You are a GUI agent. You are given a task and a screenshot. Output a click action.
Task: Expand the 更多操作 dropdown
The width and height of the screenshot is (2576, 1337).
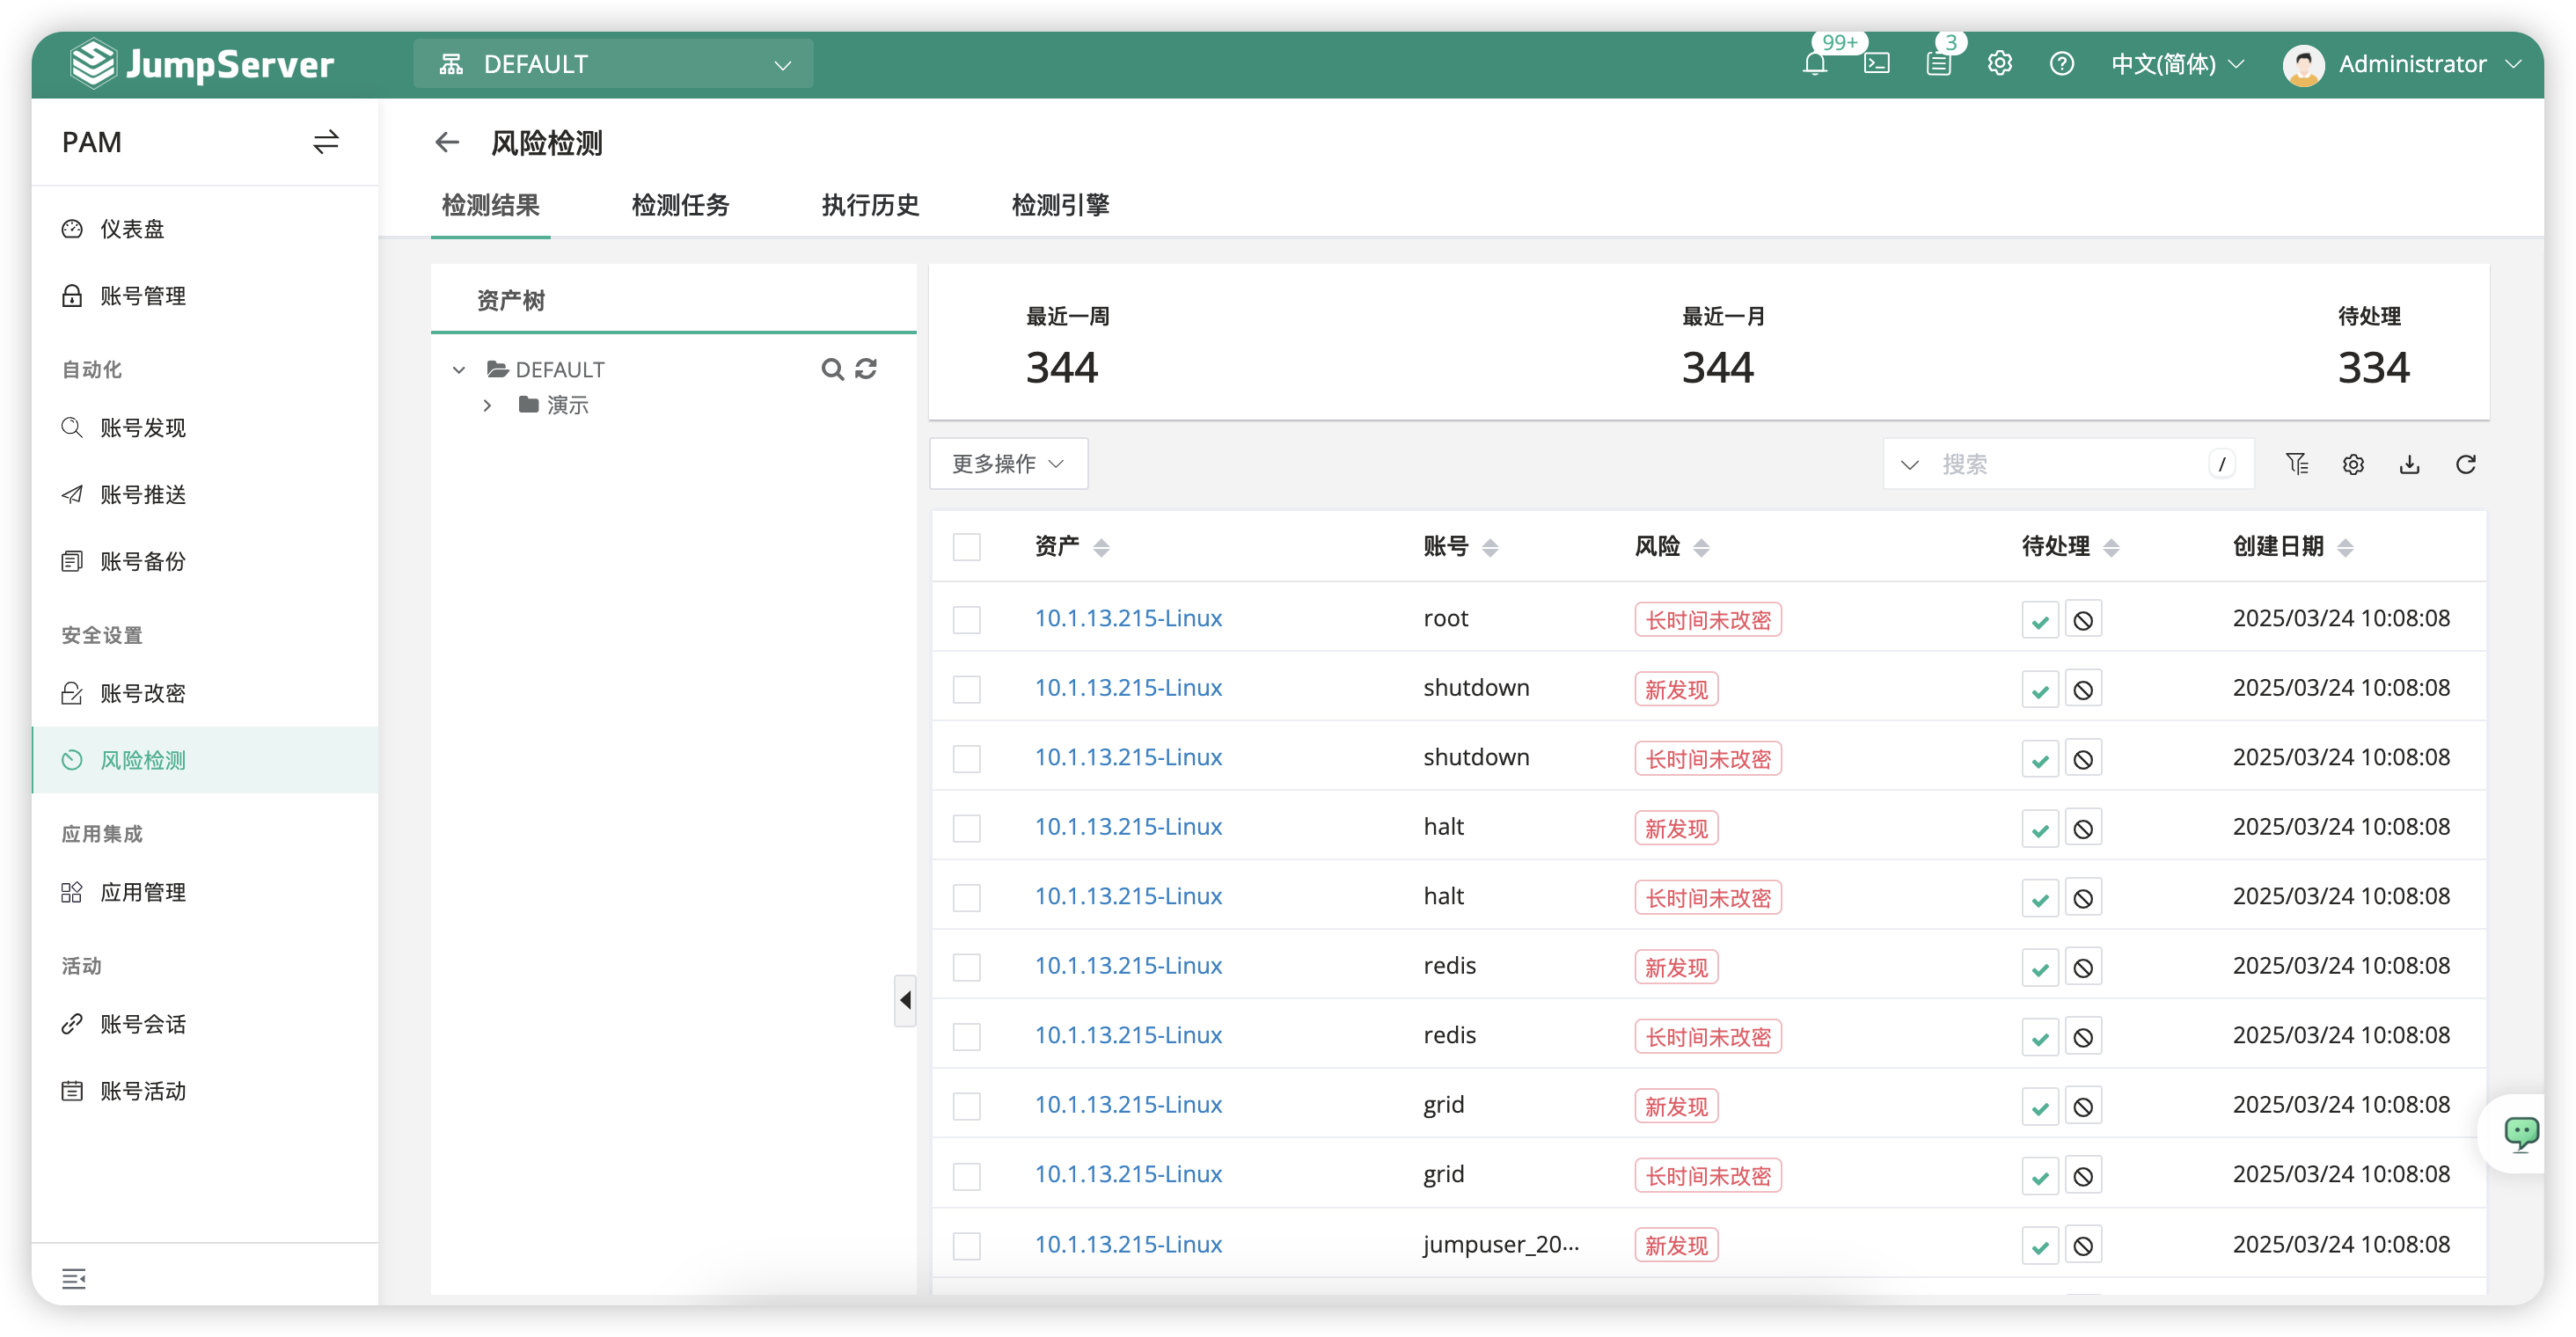click(1008, 464)
